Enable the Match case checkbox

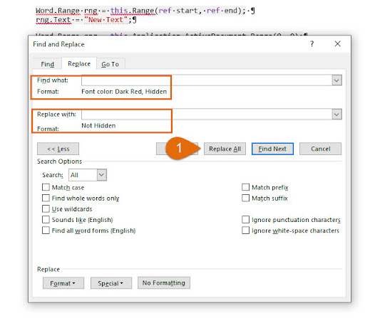point(46,187)
